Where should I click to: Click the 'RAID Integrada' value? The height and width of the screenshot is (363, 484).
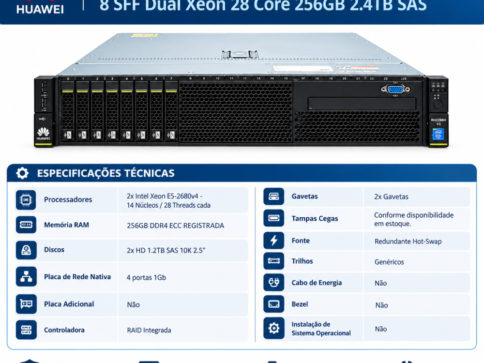pos(149,330)
